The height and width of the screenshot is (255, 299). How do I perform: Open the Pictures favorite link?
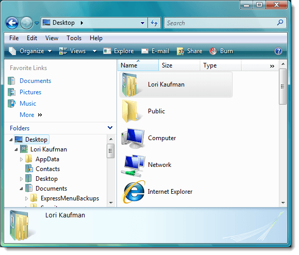pyautogui.click(x=30, y=92)
